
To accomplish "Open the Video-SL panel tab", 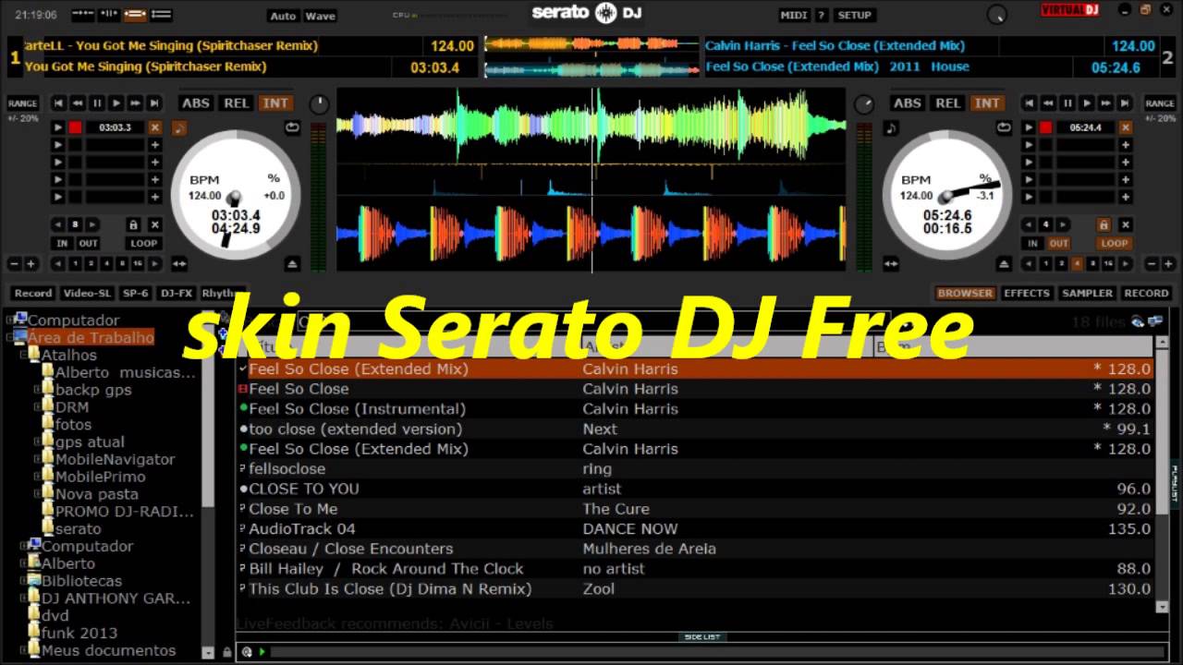I will tap(87, 294).
